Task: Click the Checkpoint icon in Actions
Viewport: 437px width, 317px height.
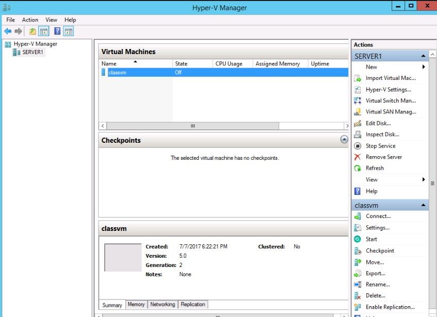Action: point(358,251)
